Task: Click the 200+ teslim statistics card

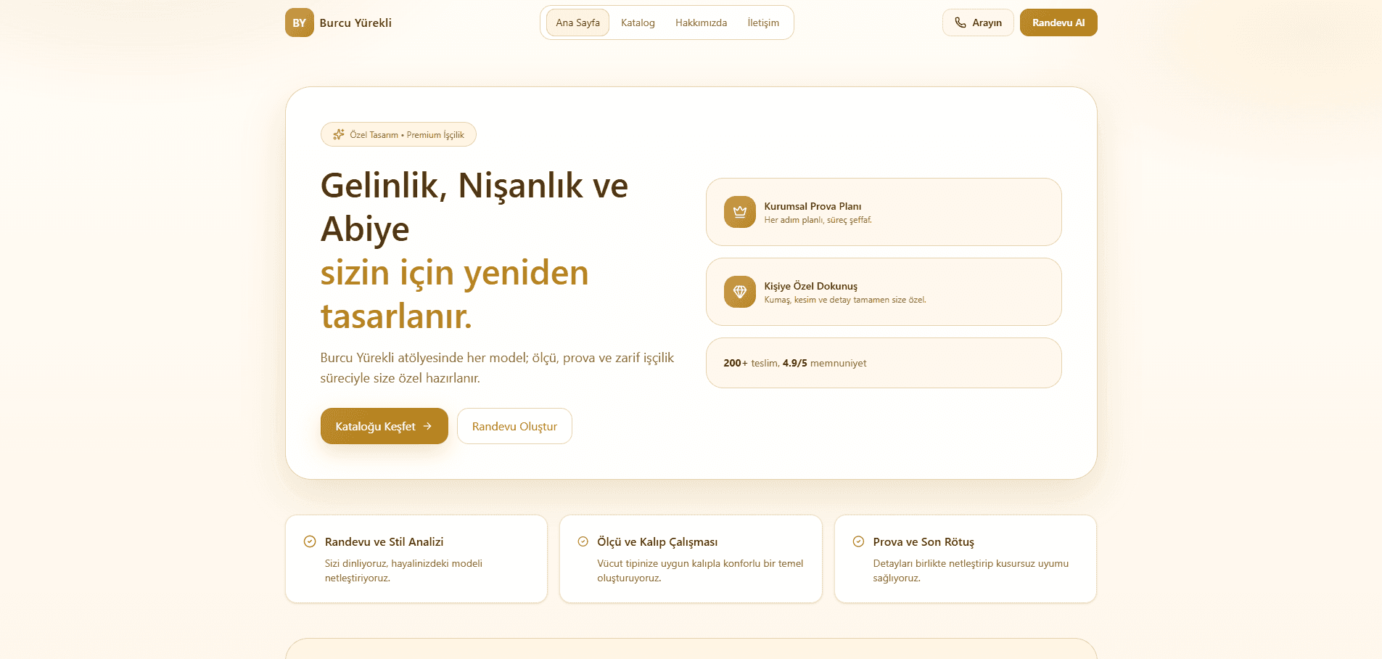Action: pos(884,363)
